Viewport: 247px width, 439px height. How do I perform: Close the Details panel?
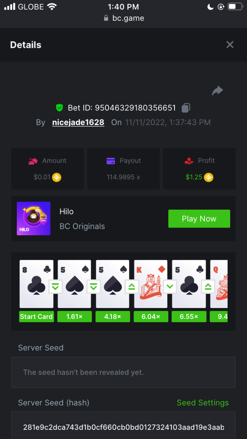coord(230,45)
